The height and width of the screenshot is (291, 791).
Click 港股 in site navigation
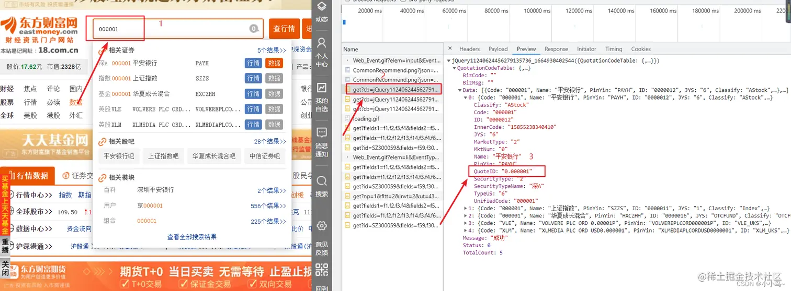(53, 115)
